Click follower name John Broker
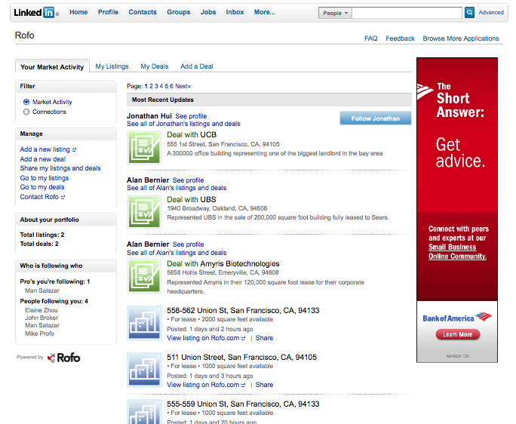Viewport: 516px width, 424px height. point(41,318)
